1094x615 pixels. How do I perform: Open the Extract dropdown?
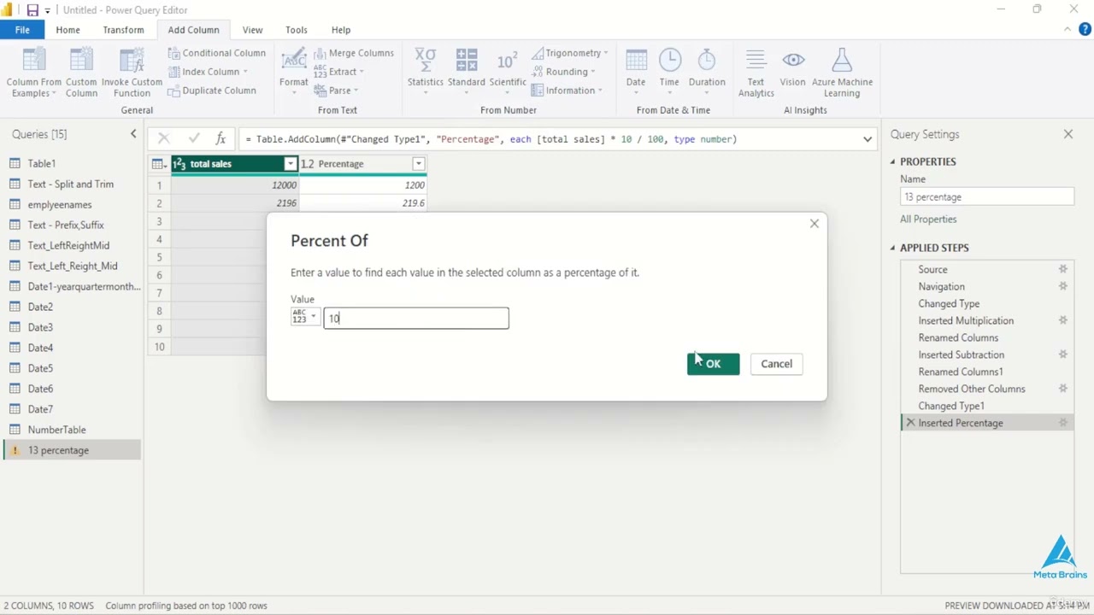(338, 72)
